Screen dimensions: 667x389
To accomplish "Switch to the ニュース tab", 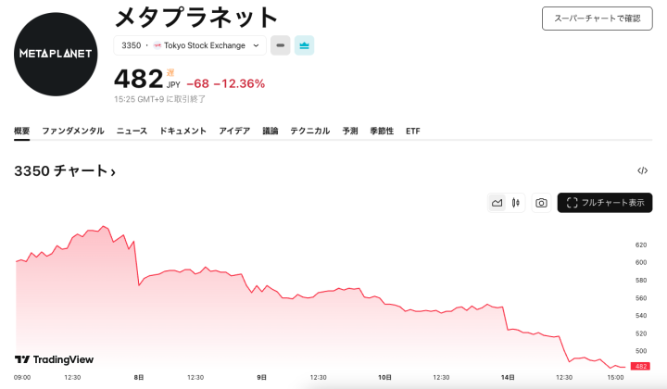I will tap(132, 132).
